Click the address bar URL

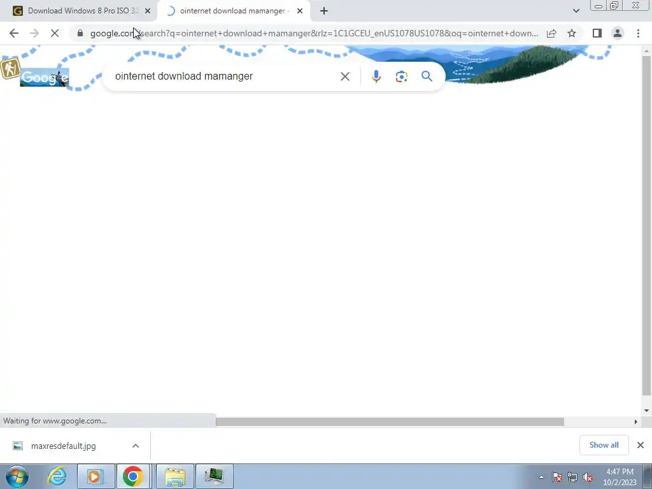click(x=315, y=33)
